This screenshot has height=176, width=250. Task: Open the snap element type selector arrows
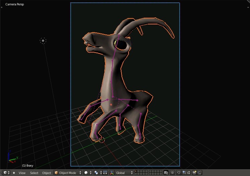[189, 173]
